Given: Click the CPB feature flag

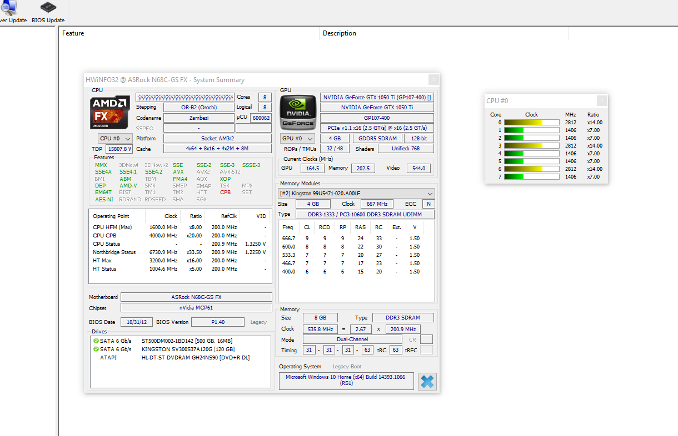Looking at the screenshot, I should pos(225,192).
